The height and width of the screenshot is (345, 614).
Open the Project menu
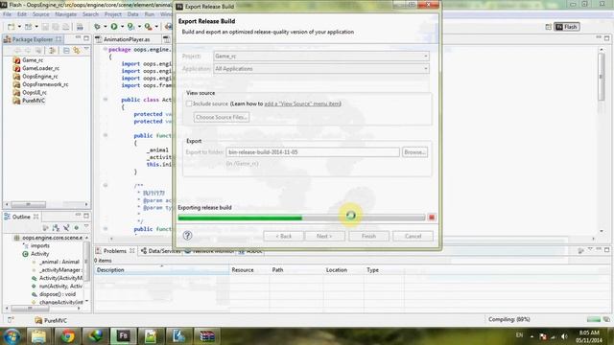pos(113,14)
